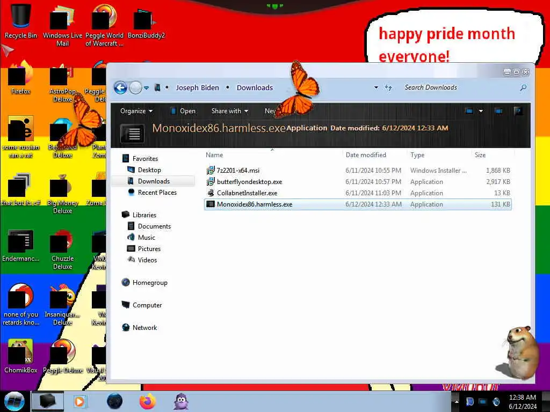Screen dimensions: 550x412
Task: Select the file 7z2201-x64.msi
Action: click(x=358, y=171)
